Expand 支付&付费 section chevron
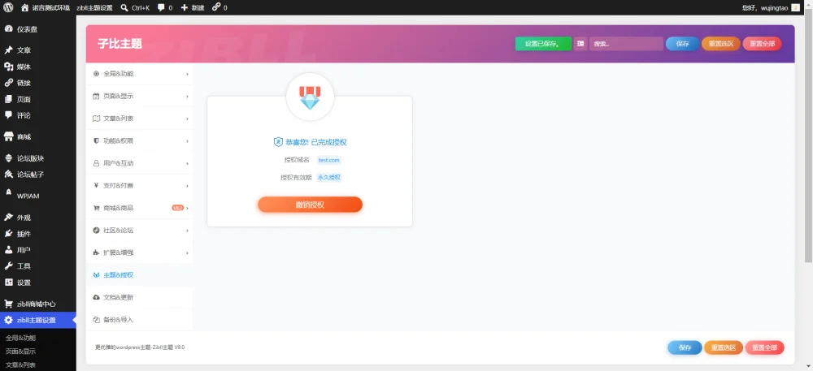This screenshot has width=813, height=371. coord(187,186)
